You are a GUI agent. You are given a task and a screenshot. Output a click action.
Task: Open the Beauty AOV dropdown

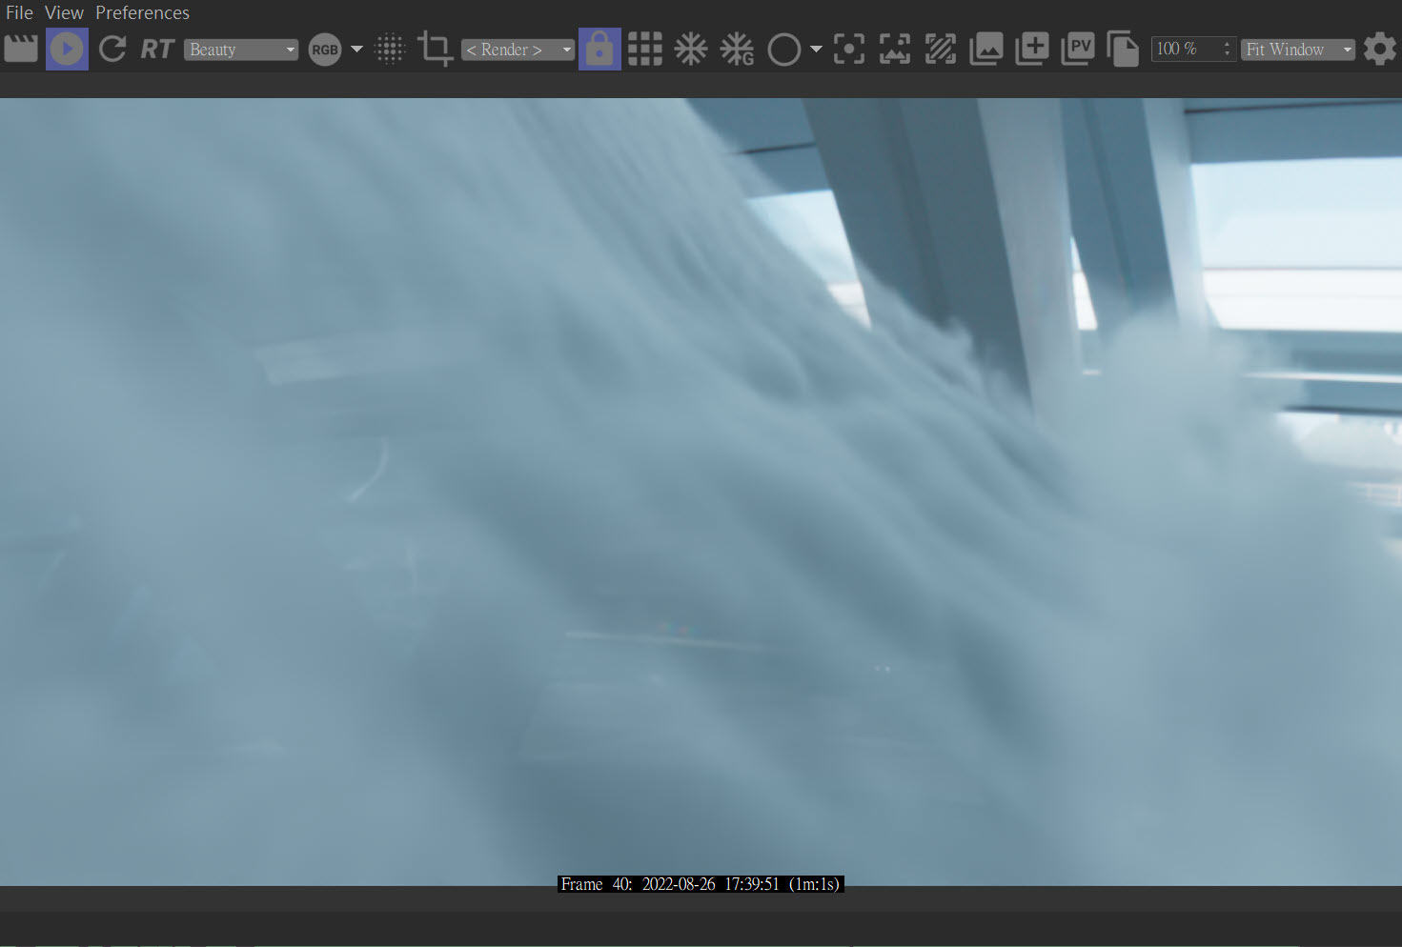241,50
